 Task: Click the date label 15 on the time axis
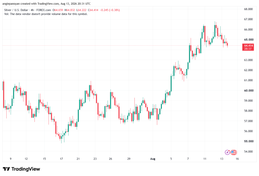[x=45, y=159]
